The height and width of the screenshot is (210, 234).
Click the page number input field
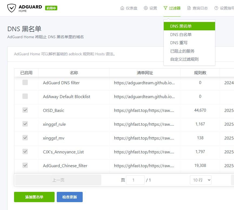point(135,180)
